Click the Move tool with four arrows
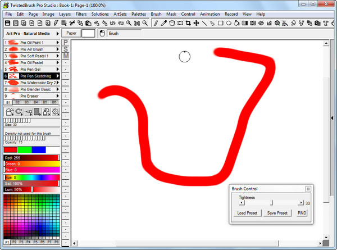 196,23
